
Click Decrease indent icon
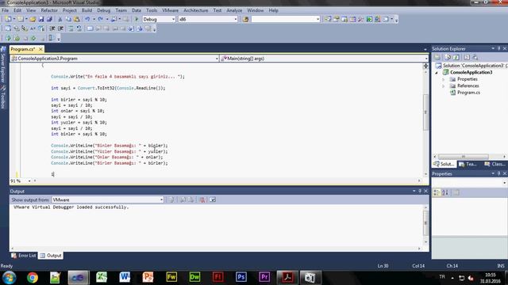pos(52,28)
